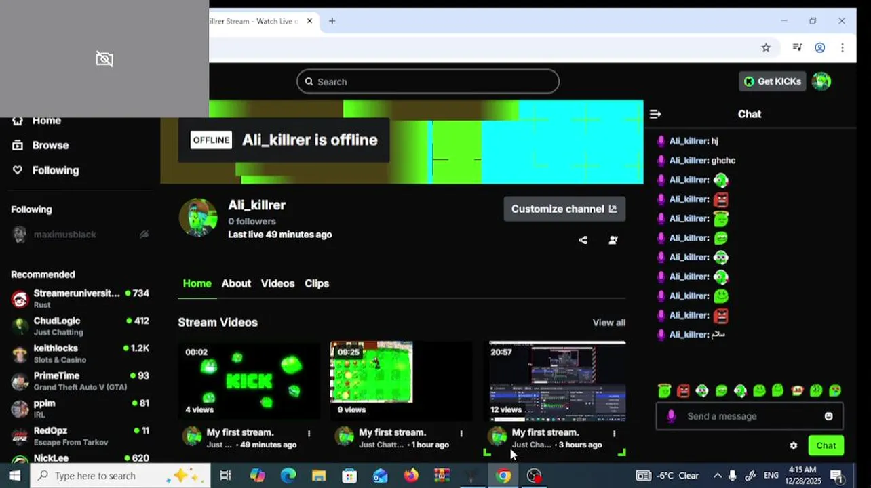Open ppim recommended channel
871x488 pixels.
coord(80,408)
